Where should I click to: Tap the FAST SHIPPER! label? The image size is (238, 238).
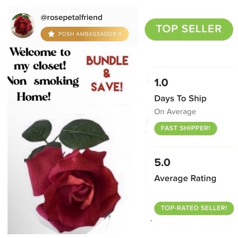(x=185, y=128)
